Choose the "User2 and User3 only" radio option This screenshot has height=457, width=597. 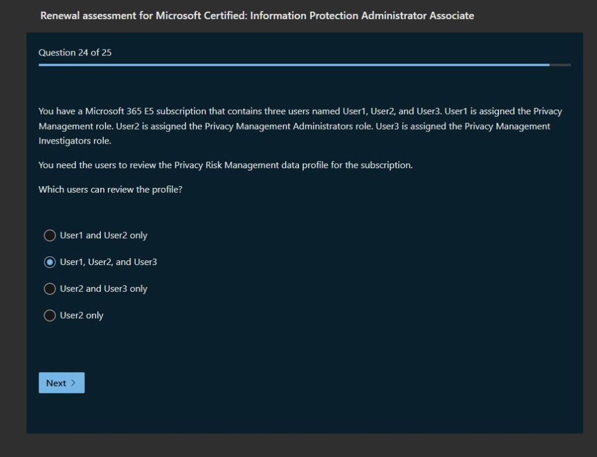[50, 289]
